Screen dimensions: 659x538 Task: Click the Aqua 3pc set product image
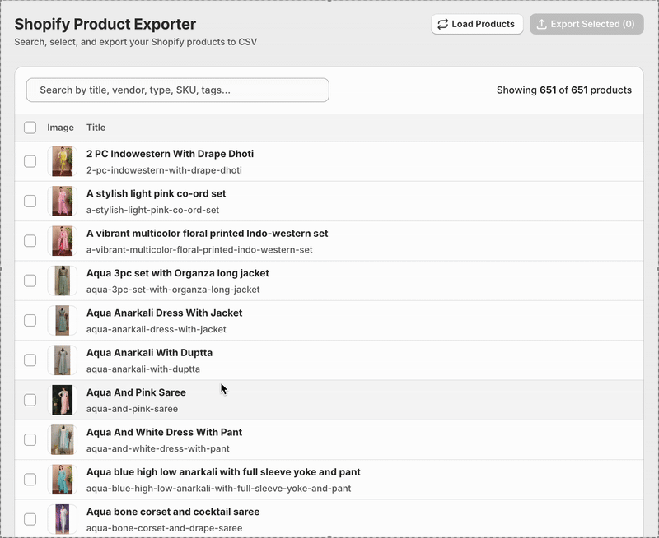tap(63, 280)
